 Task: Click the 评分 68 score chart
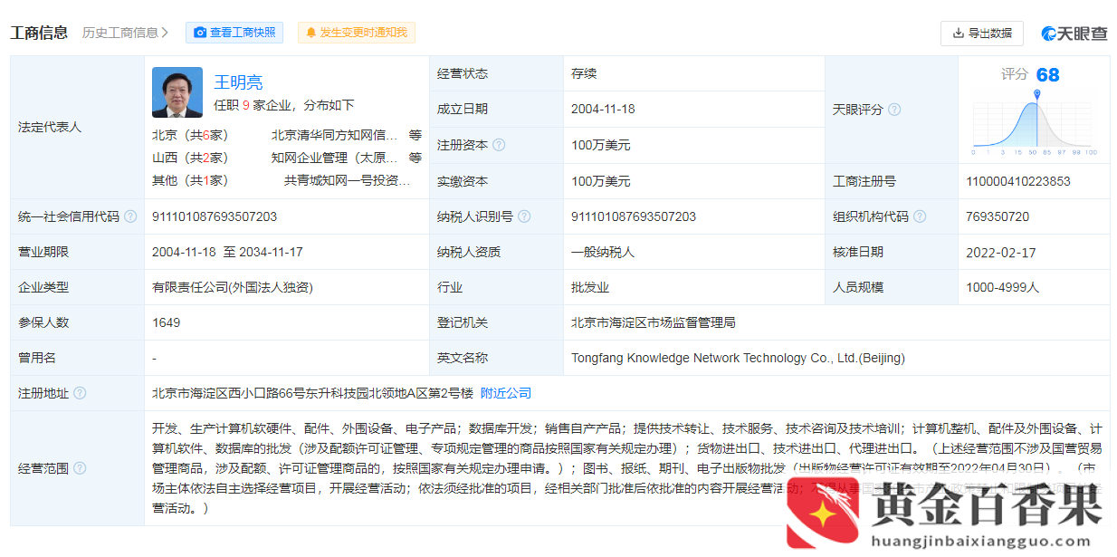coord(1035,110)
